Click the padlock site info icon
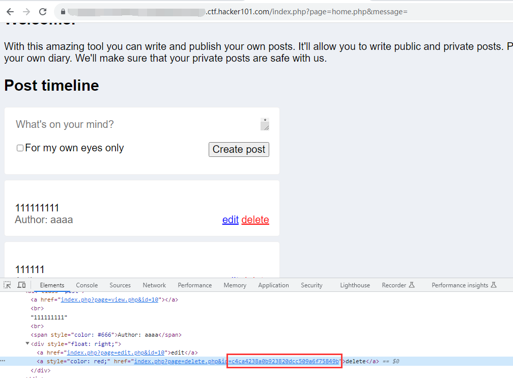Screen dimensions: 513x378 click(x=63, y=12)
